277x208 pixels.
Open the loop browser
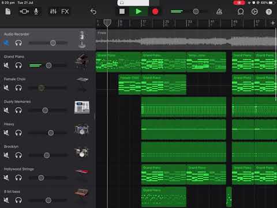pyautogui.click(x=241, y=12)
